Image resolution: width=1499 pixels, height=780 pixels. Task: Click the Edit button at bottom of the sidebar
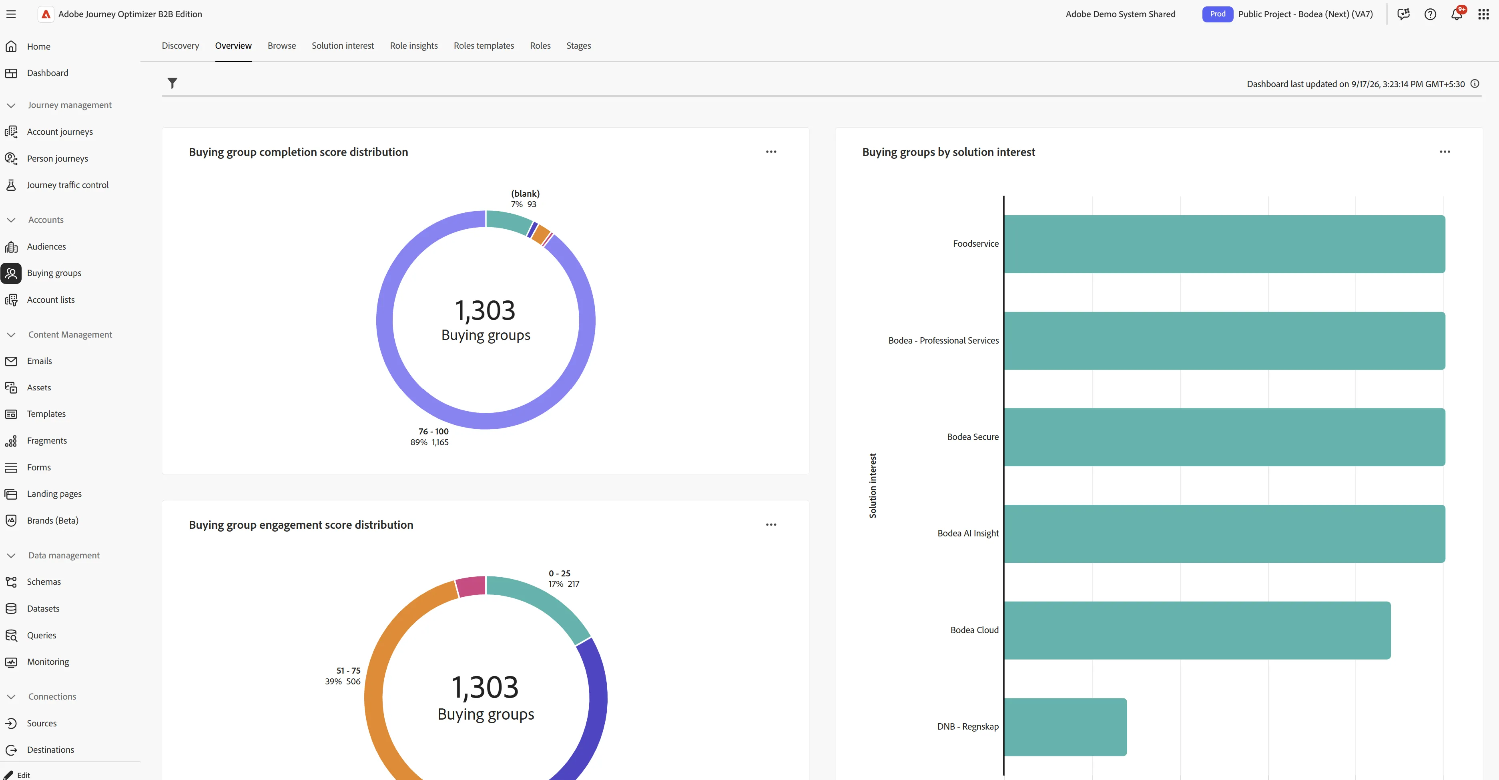pos(18,775)
